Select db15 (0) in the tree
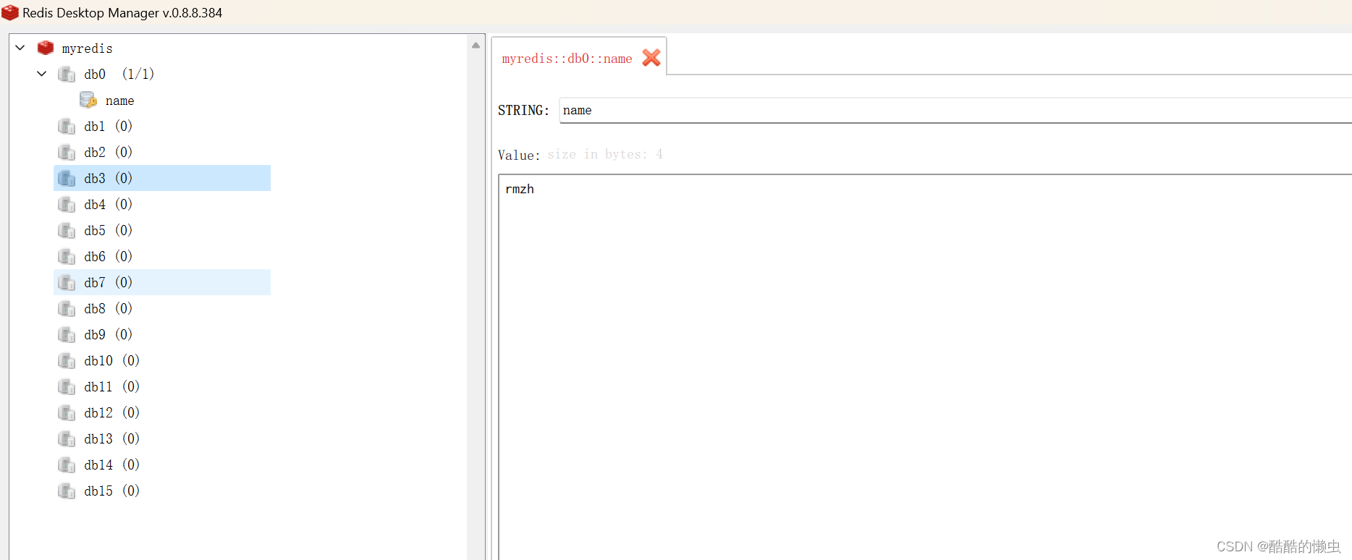1352x560 pixels. [111, 491]
